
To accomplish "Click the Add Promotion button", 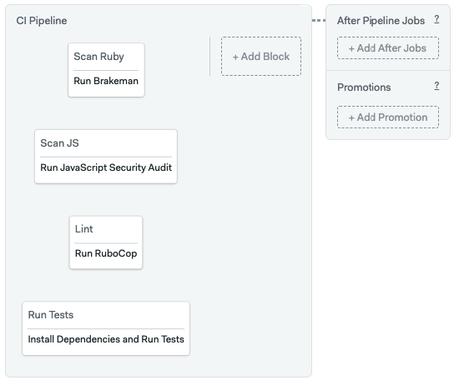I will coord(388,117).
